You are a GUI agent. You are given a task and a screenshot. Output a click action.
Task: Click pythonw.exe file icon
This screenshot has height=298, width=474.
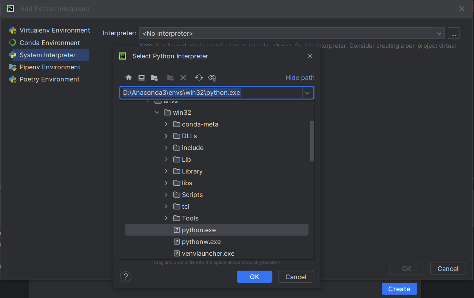(176, 242)
